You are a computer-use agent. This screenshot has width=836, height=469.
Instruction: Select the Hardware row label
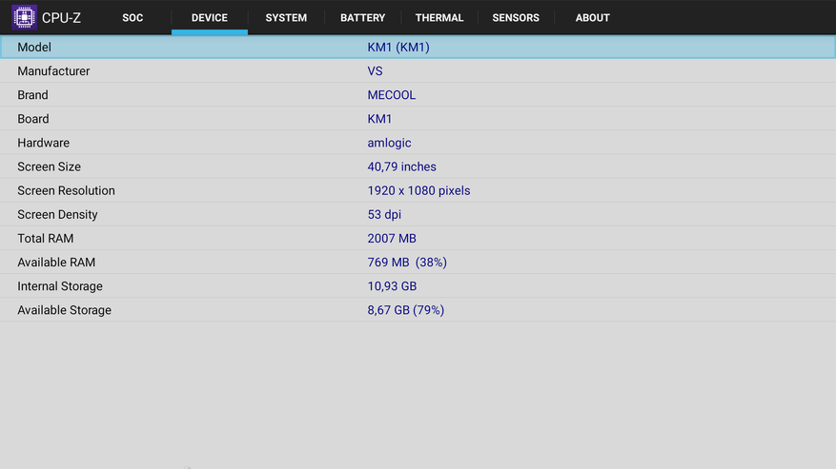tap(43, 144)
